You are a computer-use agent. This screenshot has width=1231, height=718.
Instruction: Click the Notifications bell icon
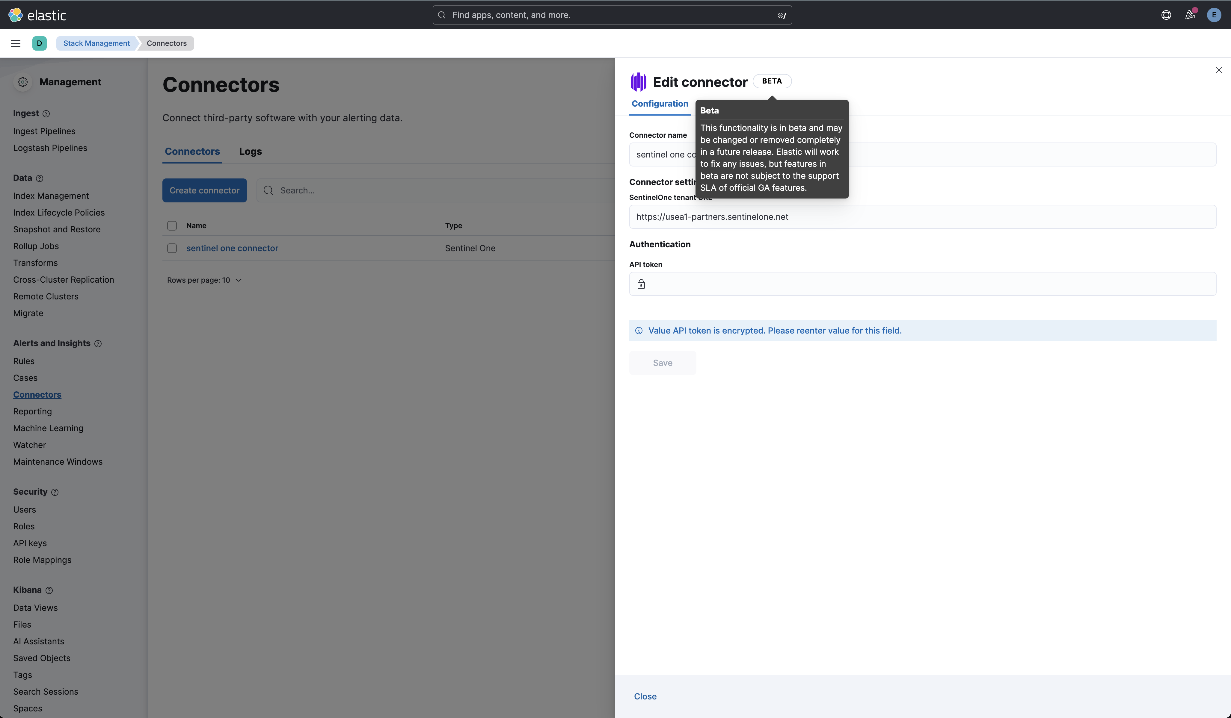click(1190, 15)
